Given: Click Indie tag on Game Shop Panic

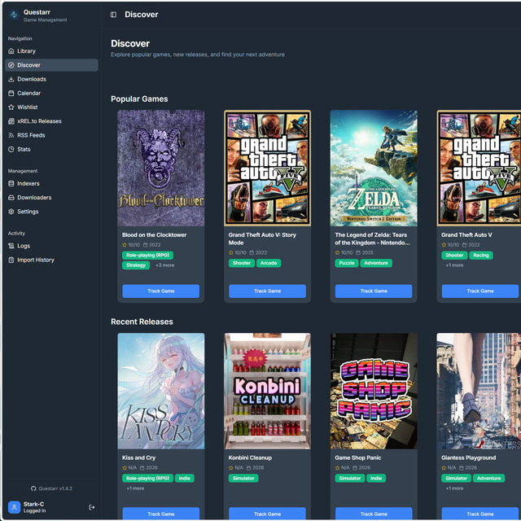Looking at the screenshot, I should click(376, 478).
